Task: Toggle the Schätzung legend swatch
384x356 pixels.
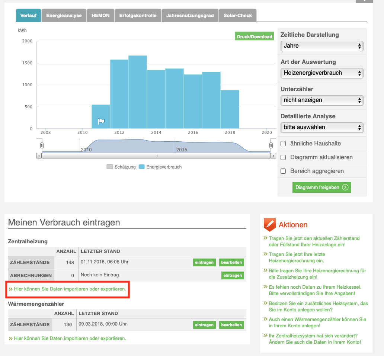Action: click(x=109, y=167)
